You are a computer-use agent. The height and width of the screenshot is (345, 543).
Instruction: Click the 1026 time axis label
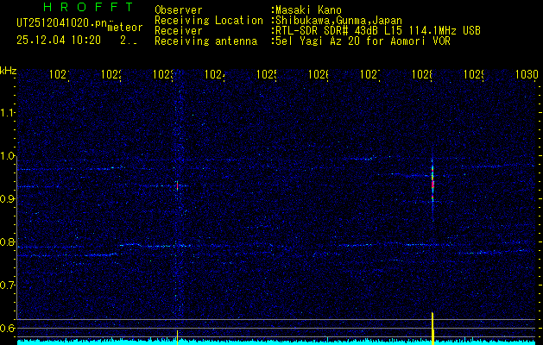click(x=319, y=75)
